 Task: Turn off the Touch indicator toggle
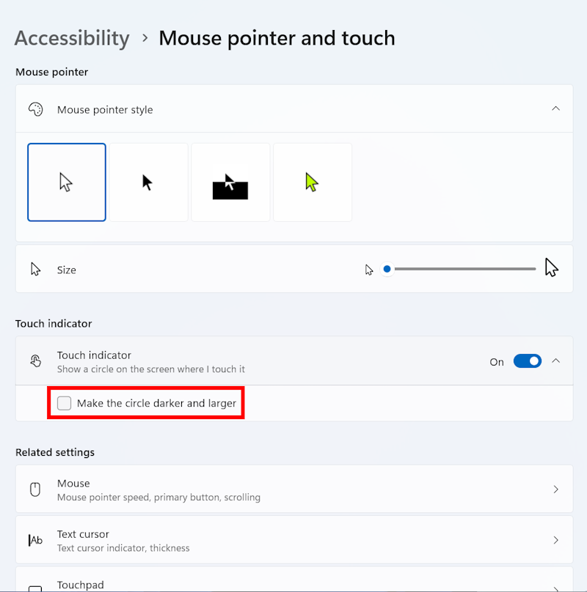527,361
